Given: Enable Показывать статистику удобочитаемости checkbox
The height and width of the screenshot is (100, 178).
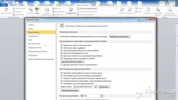Looking at the screenshot, I should (61, 84).
